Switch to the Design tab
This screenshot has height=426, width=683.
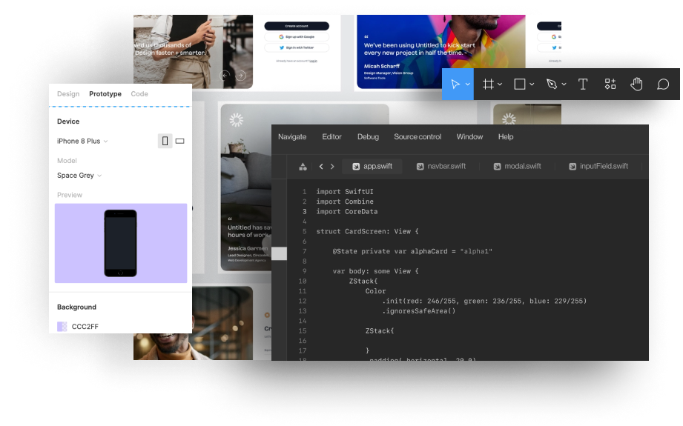point(68,94)
